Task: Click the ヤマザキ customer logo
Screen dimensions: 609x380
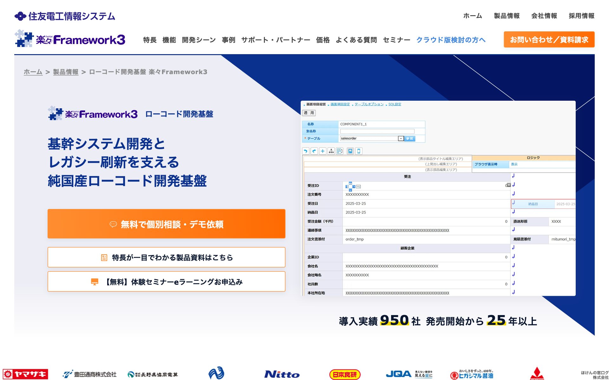Action: (25, 374)
